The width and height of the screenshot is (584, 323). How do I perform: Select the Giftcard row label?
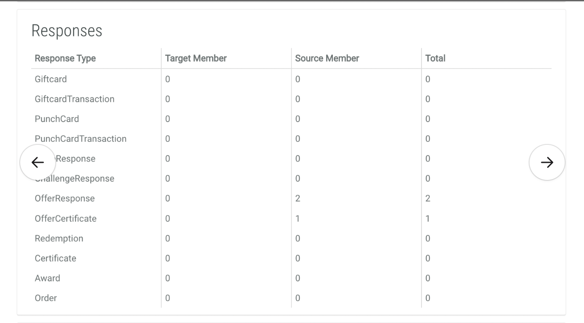tap(51, 79)
